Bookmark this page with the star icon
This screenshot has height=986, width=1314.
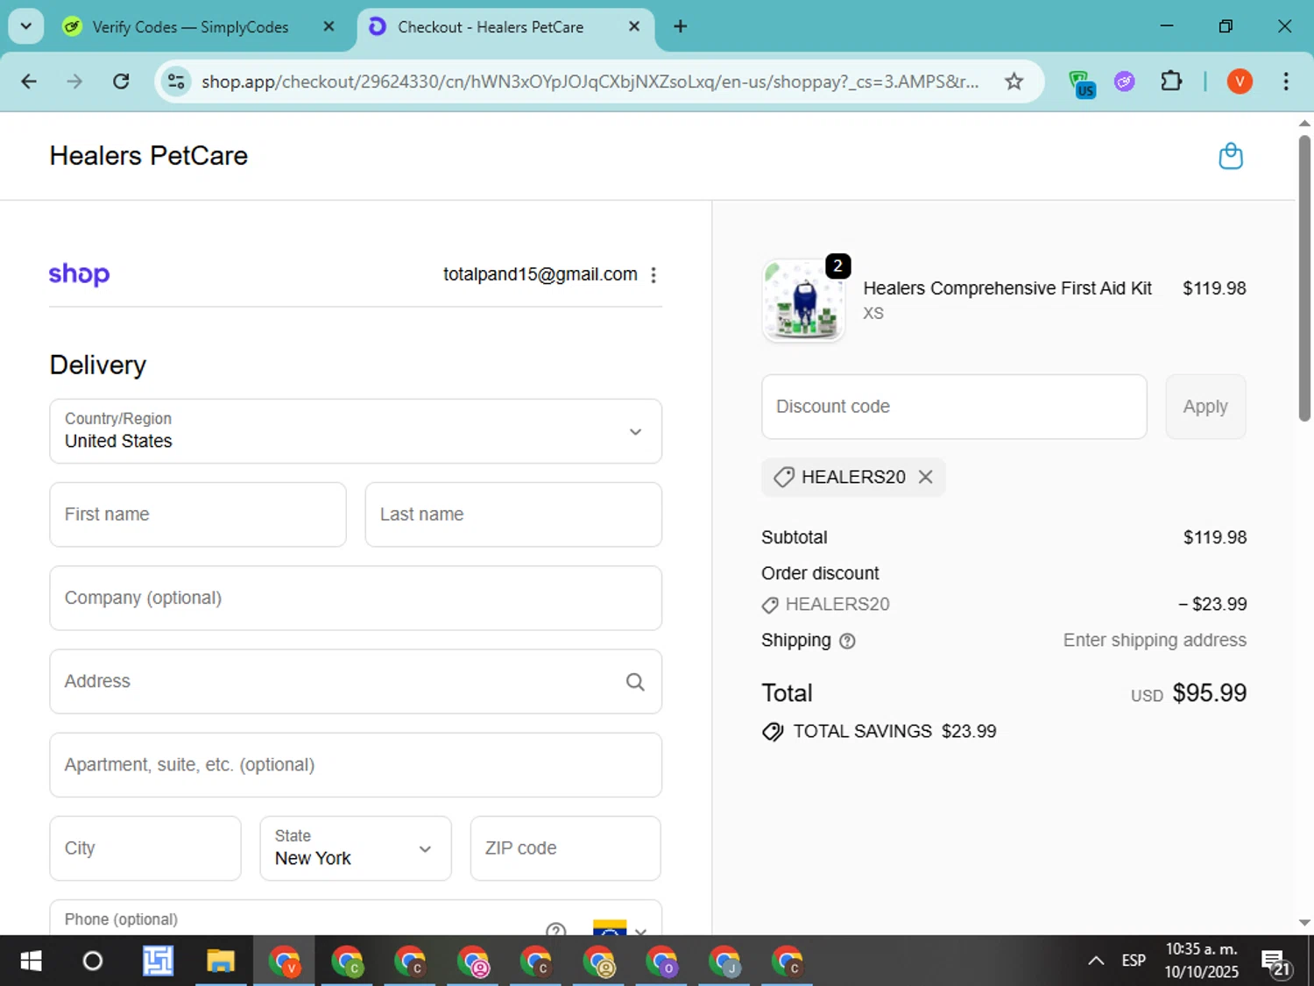(x=1014, y=82)
